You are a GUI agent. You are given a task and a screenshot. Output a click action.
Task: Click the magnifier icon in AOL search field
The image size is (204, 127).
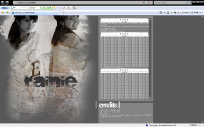click(x=13, y=8)
